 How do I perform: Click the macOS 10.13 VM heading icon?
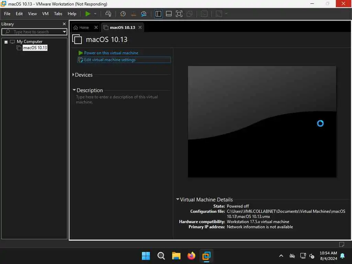point(77,39)
